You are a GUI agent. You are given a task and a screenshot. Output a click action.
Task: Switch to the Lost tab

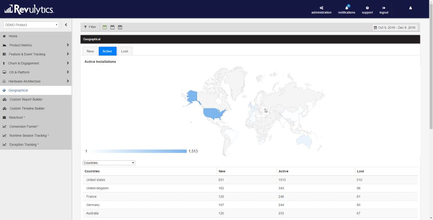[x=124, y=51]
